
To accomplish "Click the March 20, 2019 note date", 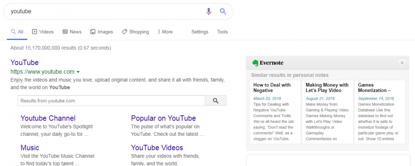I will tap(267, 99).
